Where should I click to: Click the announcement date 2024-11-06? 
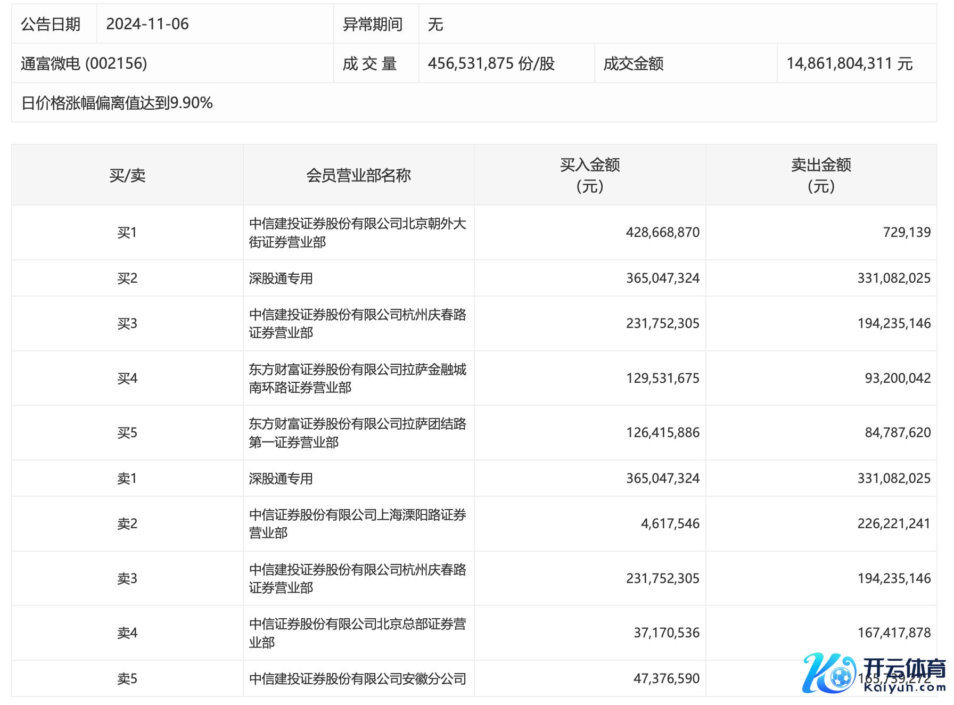147,24
